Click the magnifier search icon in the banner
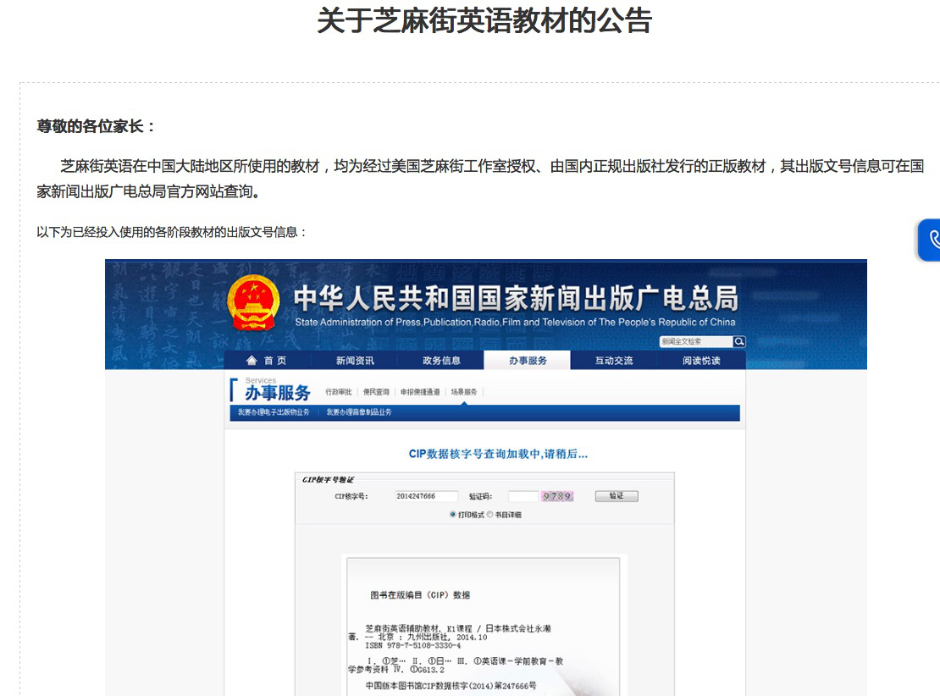Viewport: 940px width, 696px height. point(739,341)
